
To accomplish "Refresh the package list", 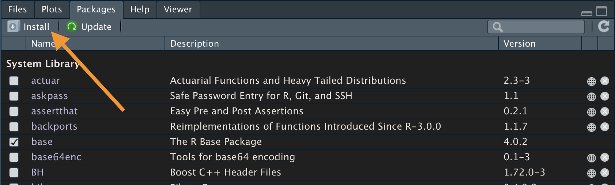I will [603, 26].
